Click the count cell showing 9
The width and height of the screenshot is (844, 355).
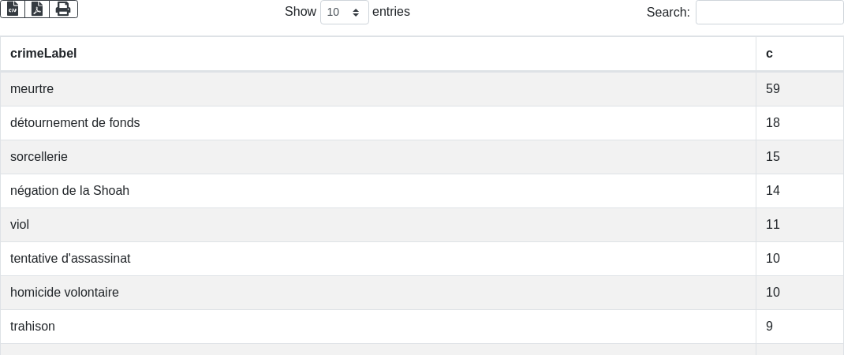point(769,327)
